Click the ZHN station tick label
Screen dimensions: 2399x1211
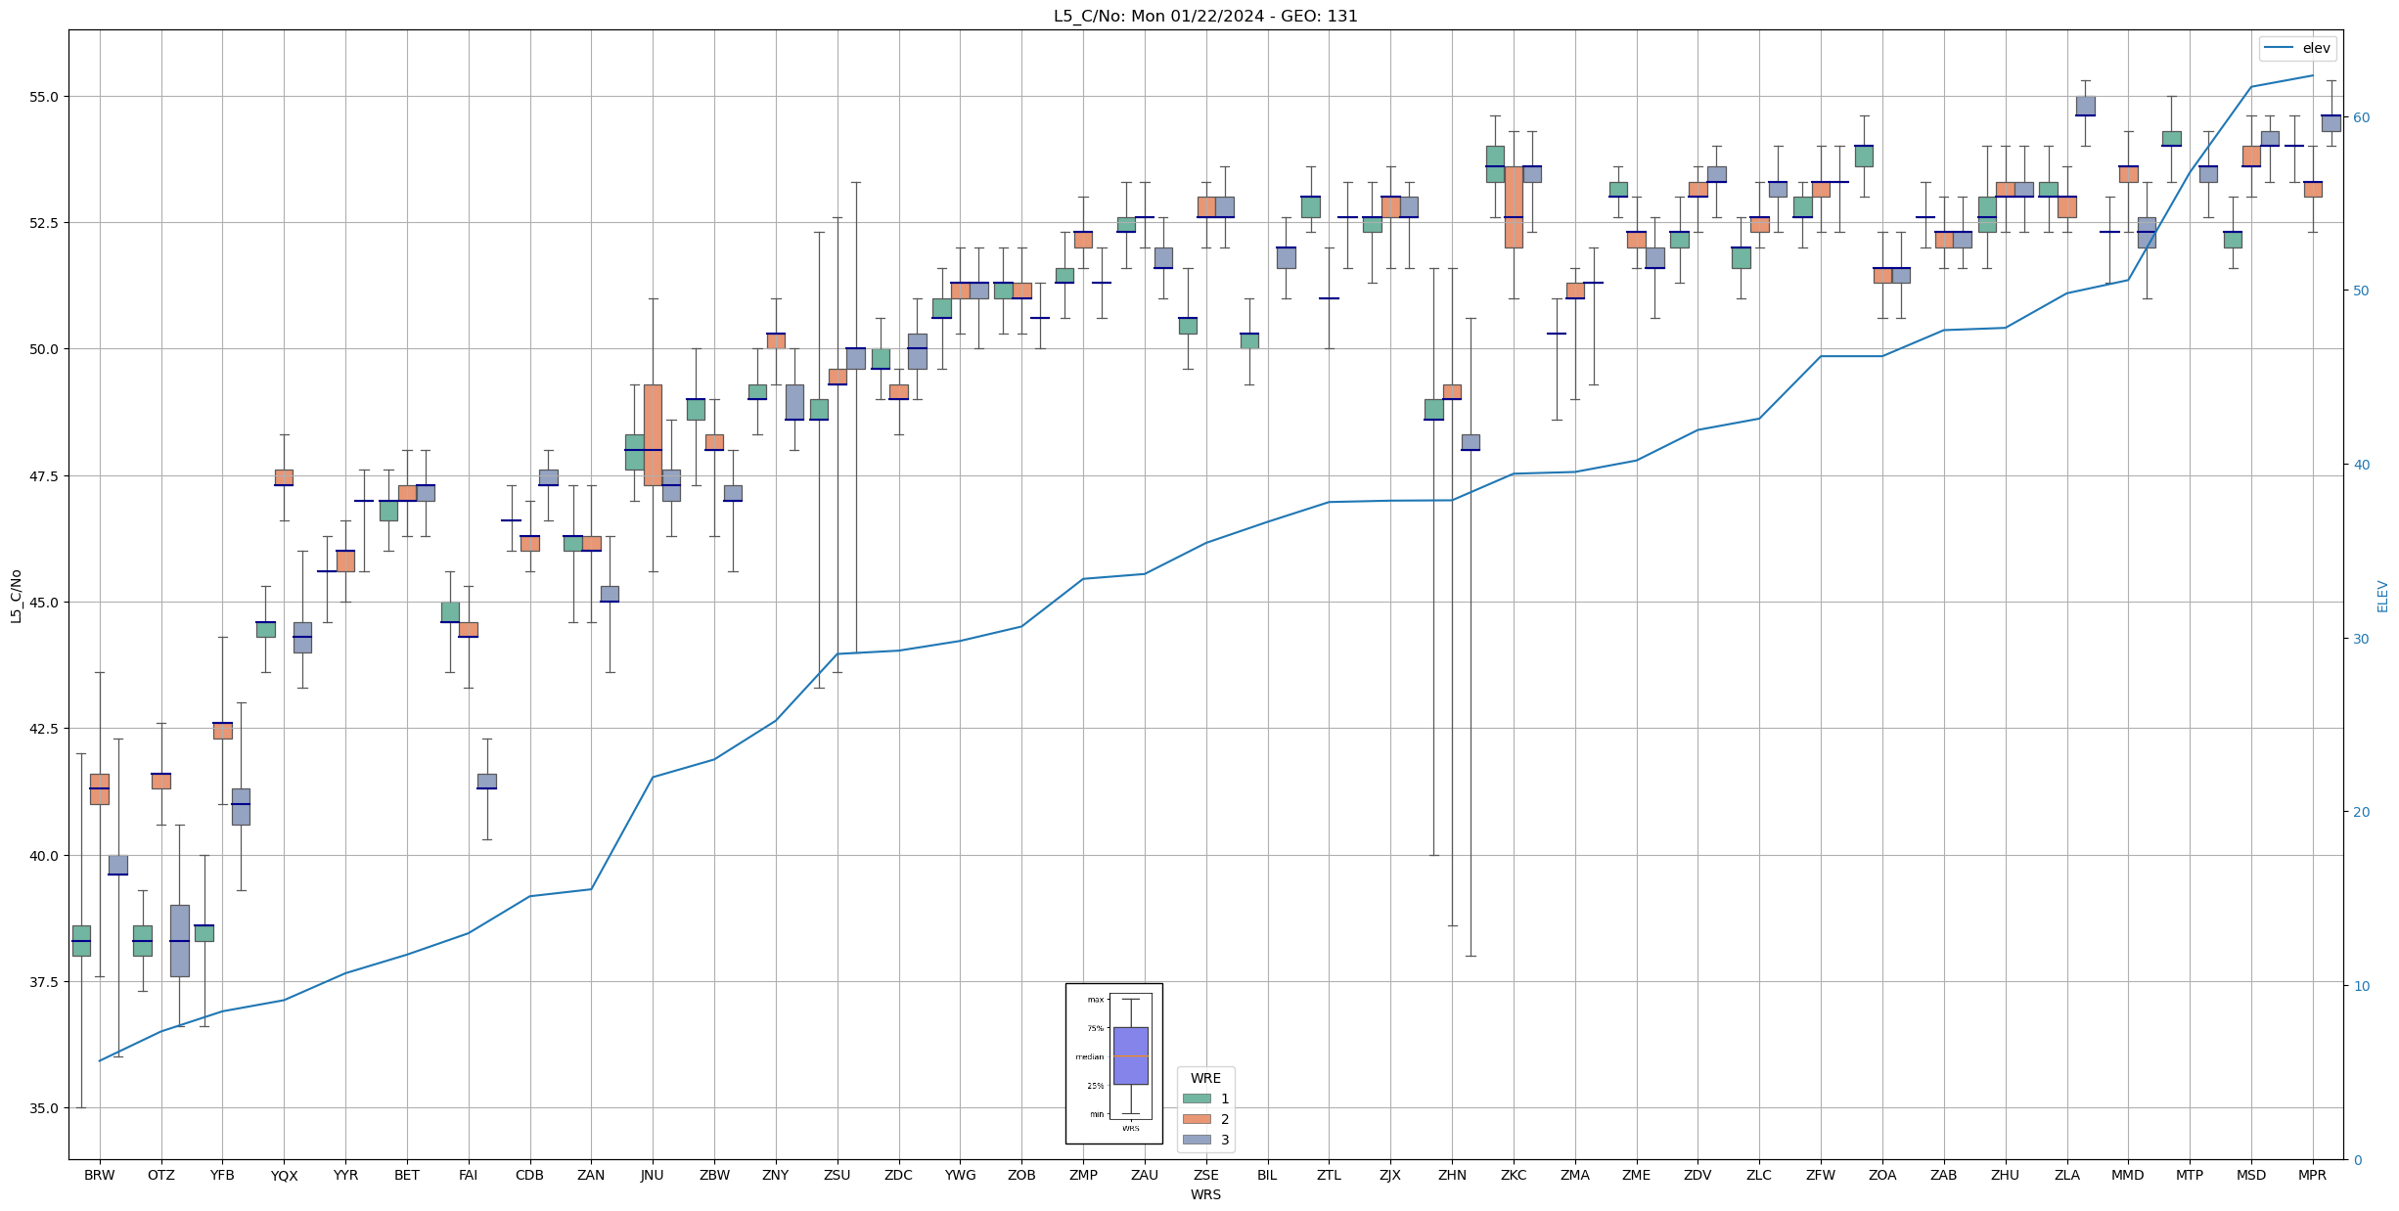(1452, 1175)
